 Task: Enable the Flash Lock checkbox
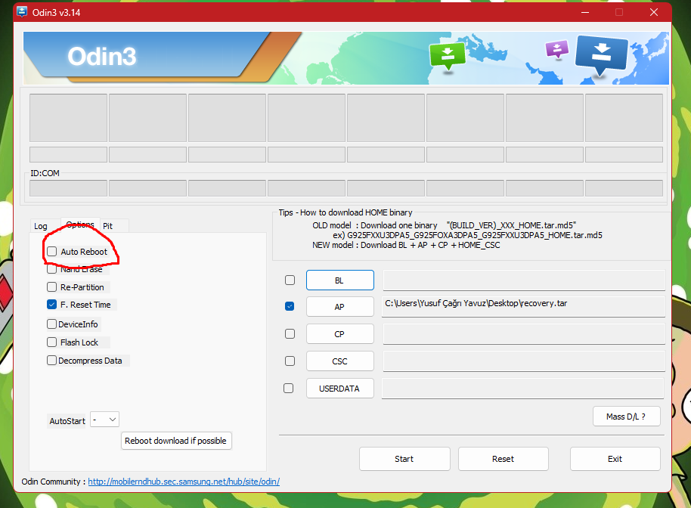point(52,342)
